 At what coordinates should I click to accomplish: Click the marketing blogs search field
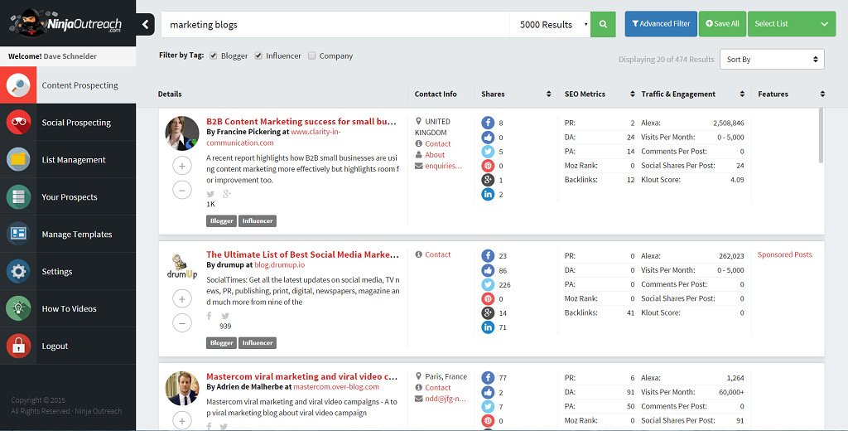(x=335, y=24)
